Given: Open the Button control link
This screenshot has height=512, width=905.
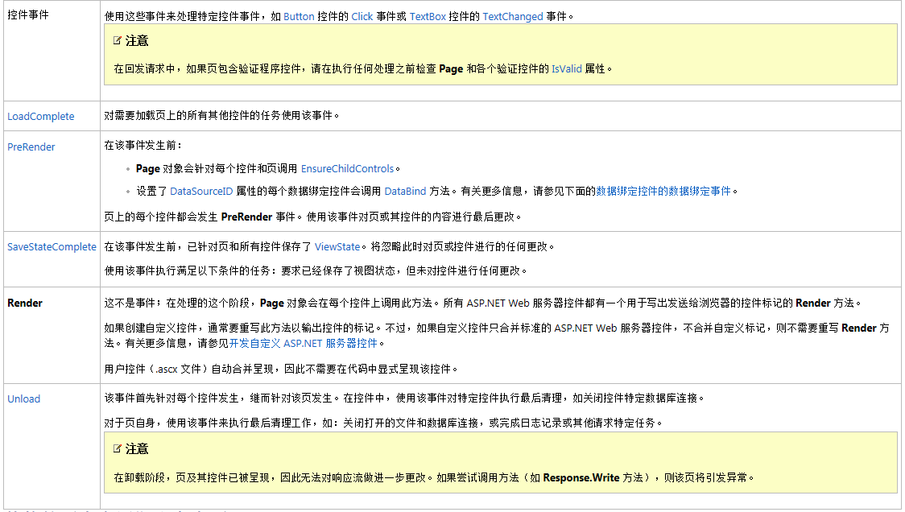Looking at the screenshot, I should tap(299, 16).
